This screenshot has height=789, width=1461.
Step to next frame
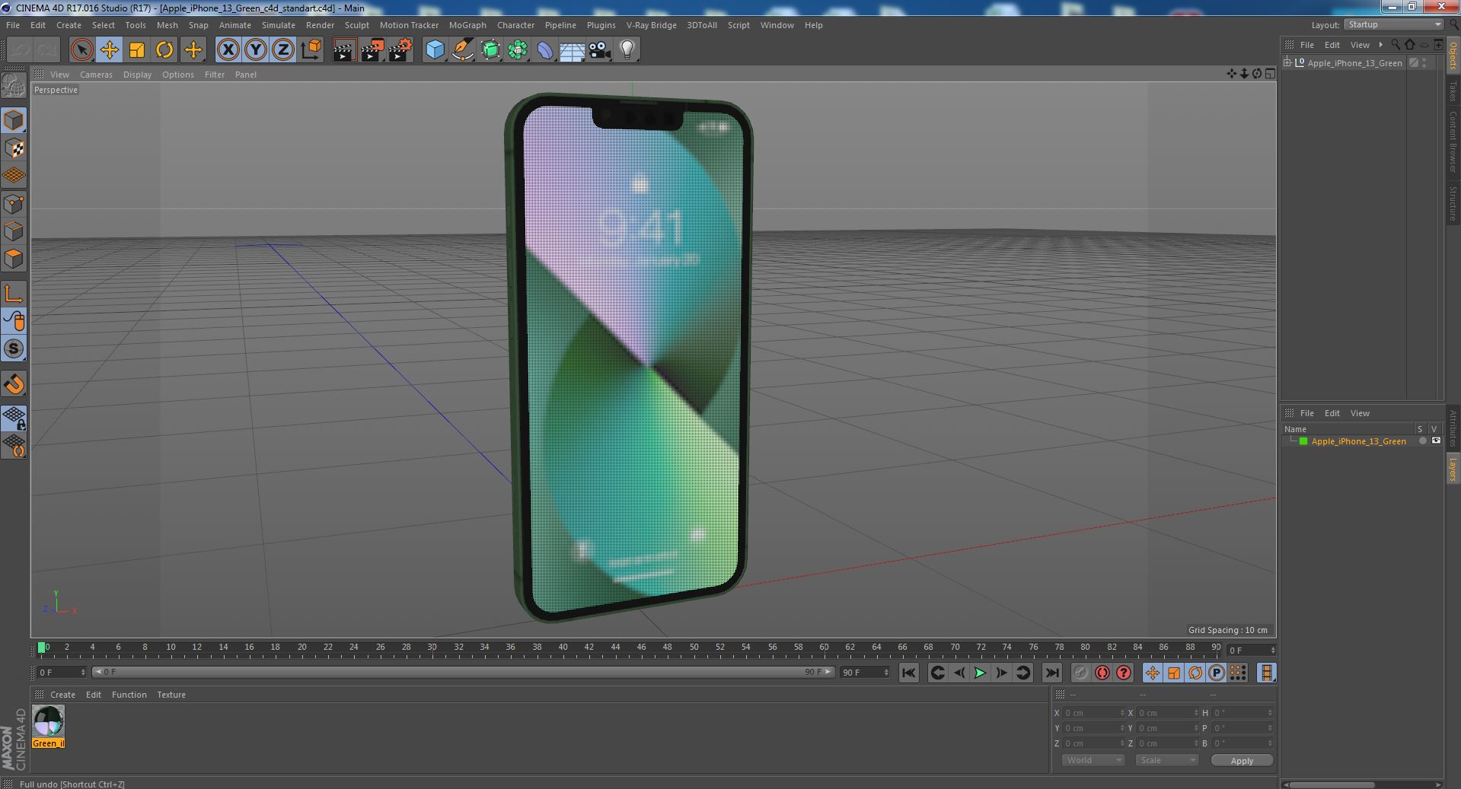coord(1002,673)
